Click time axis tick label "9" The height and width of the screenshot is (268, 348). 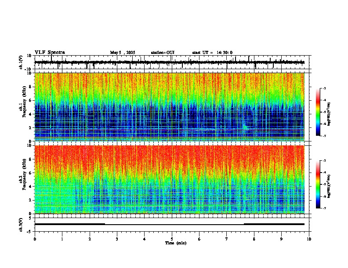(281, 239)
